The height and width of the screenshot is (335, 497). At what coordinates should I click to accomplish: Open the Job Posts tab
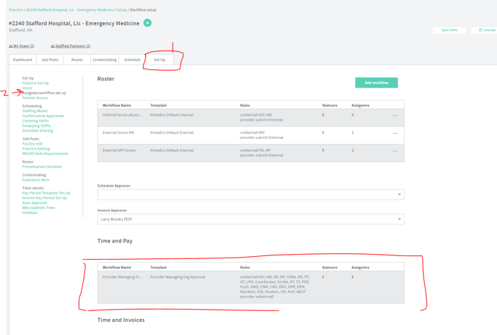(50, 60)
